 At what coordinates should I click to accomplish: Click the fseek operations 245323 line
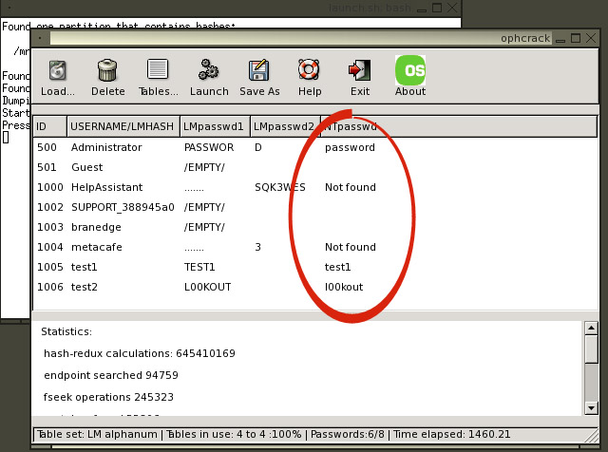[x=108, y=397]
